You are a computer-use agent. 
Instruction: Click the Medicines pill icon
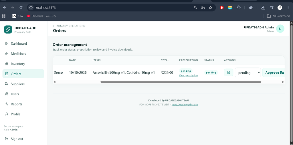point(7,54)
